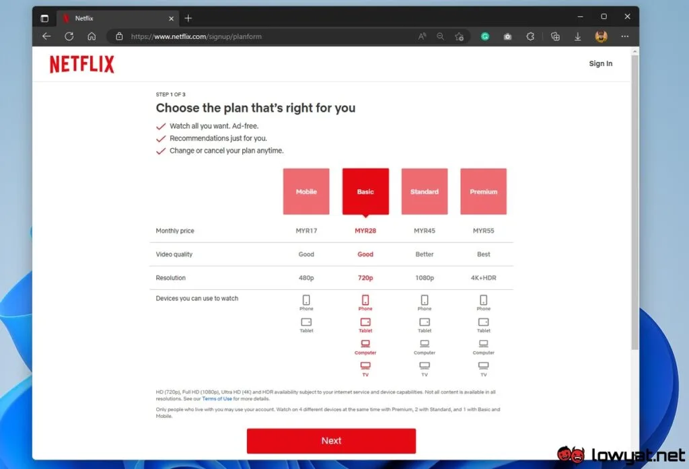Click the MYR28 Basic price

(365, 231)
